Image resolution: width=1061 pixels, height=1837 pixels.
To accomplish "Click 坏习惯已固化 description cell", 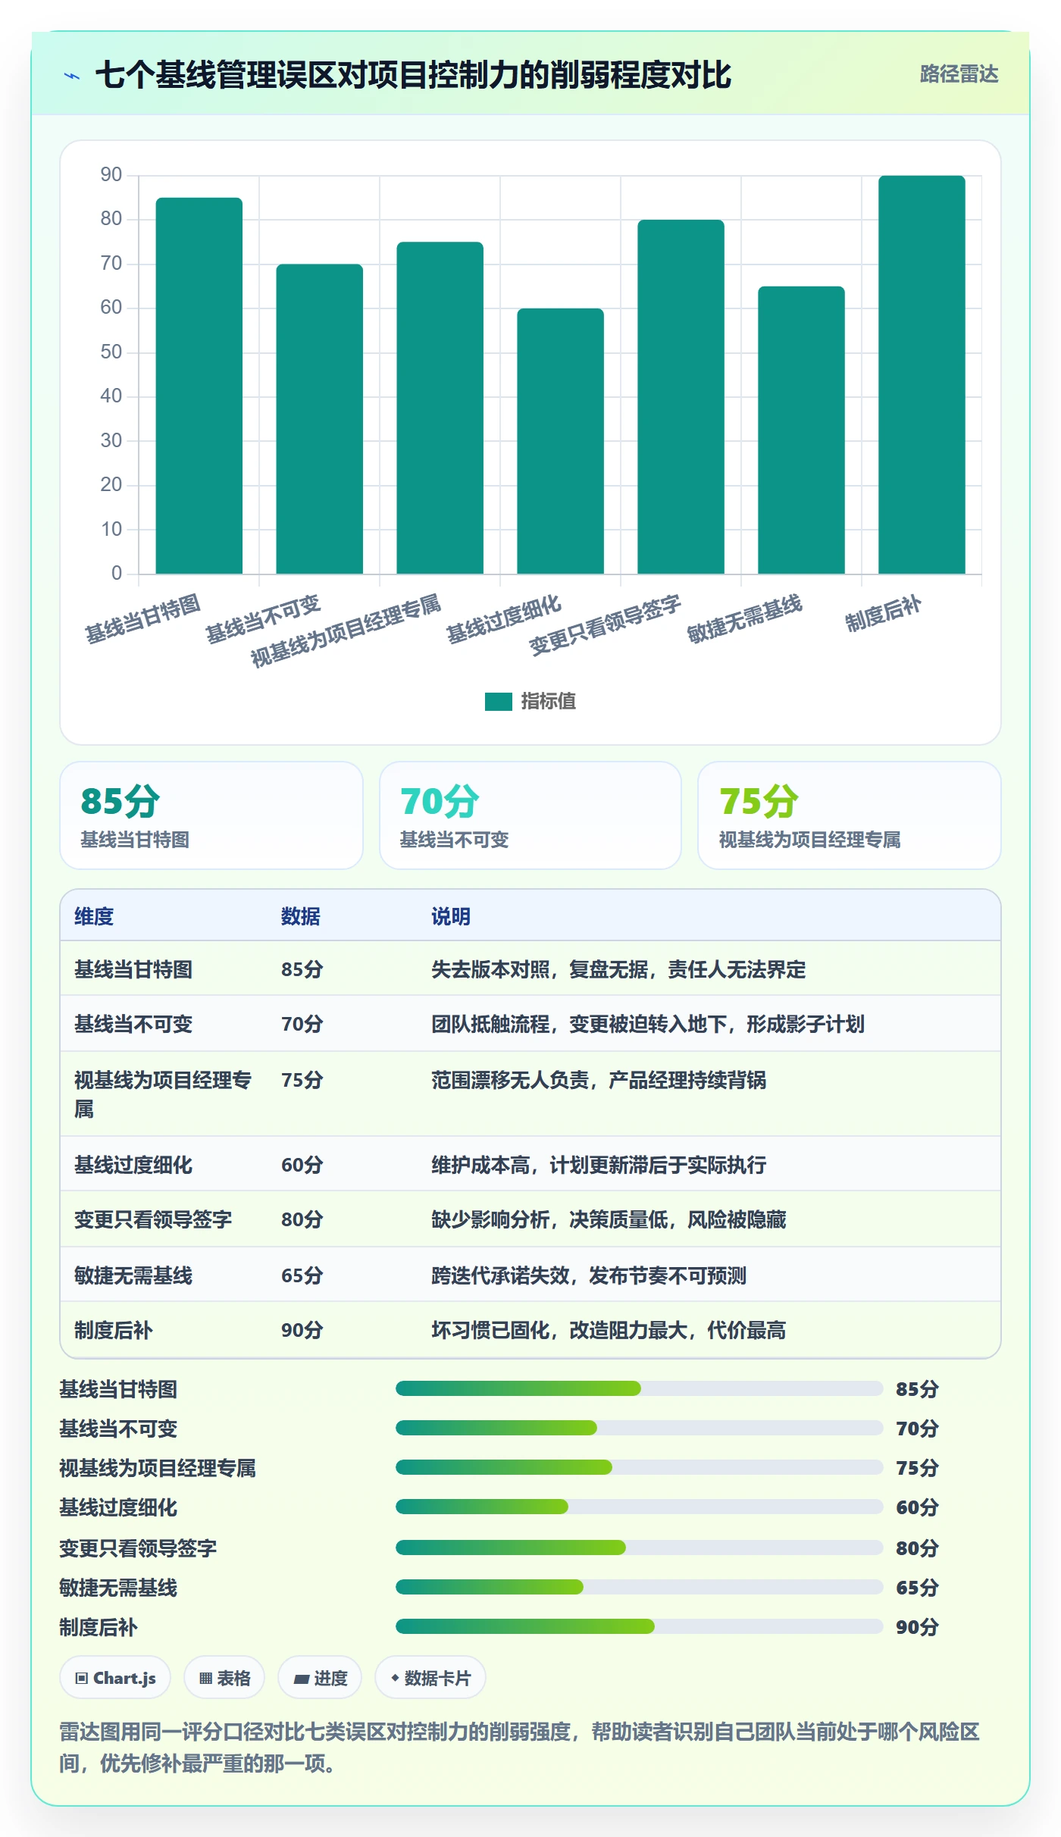I will click(x=609, y=1330).
